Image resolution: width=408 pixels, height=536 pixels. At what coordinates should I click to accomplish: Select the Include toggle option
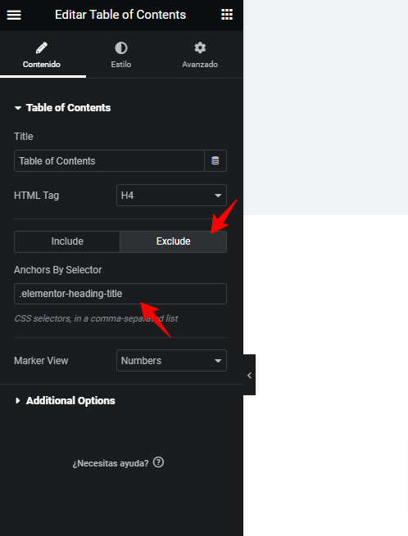tap(67, 241)
